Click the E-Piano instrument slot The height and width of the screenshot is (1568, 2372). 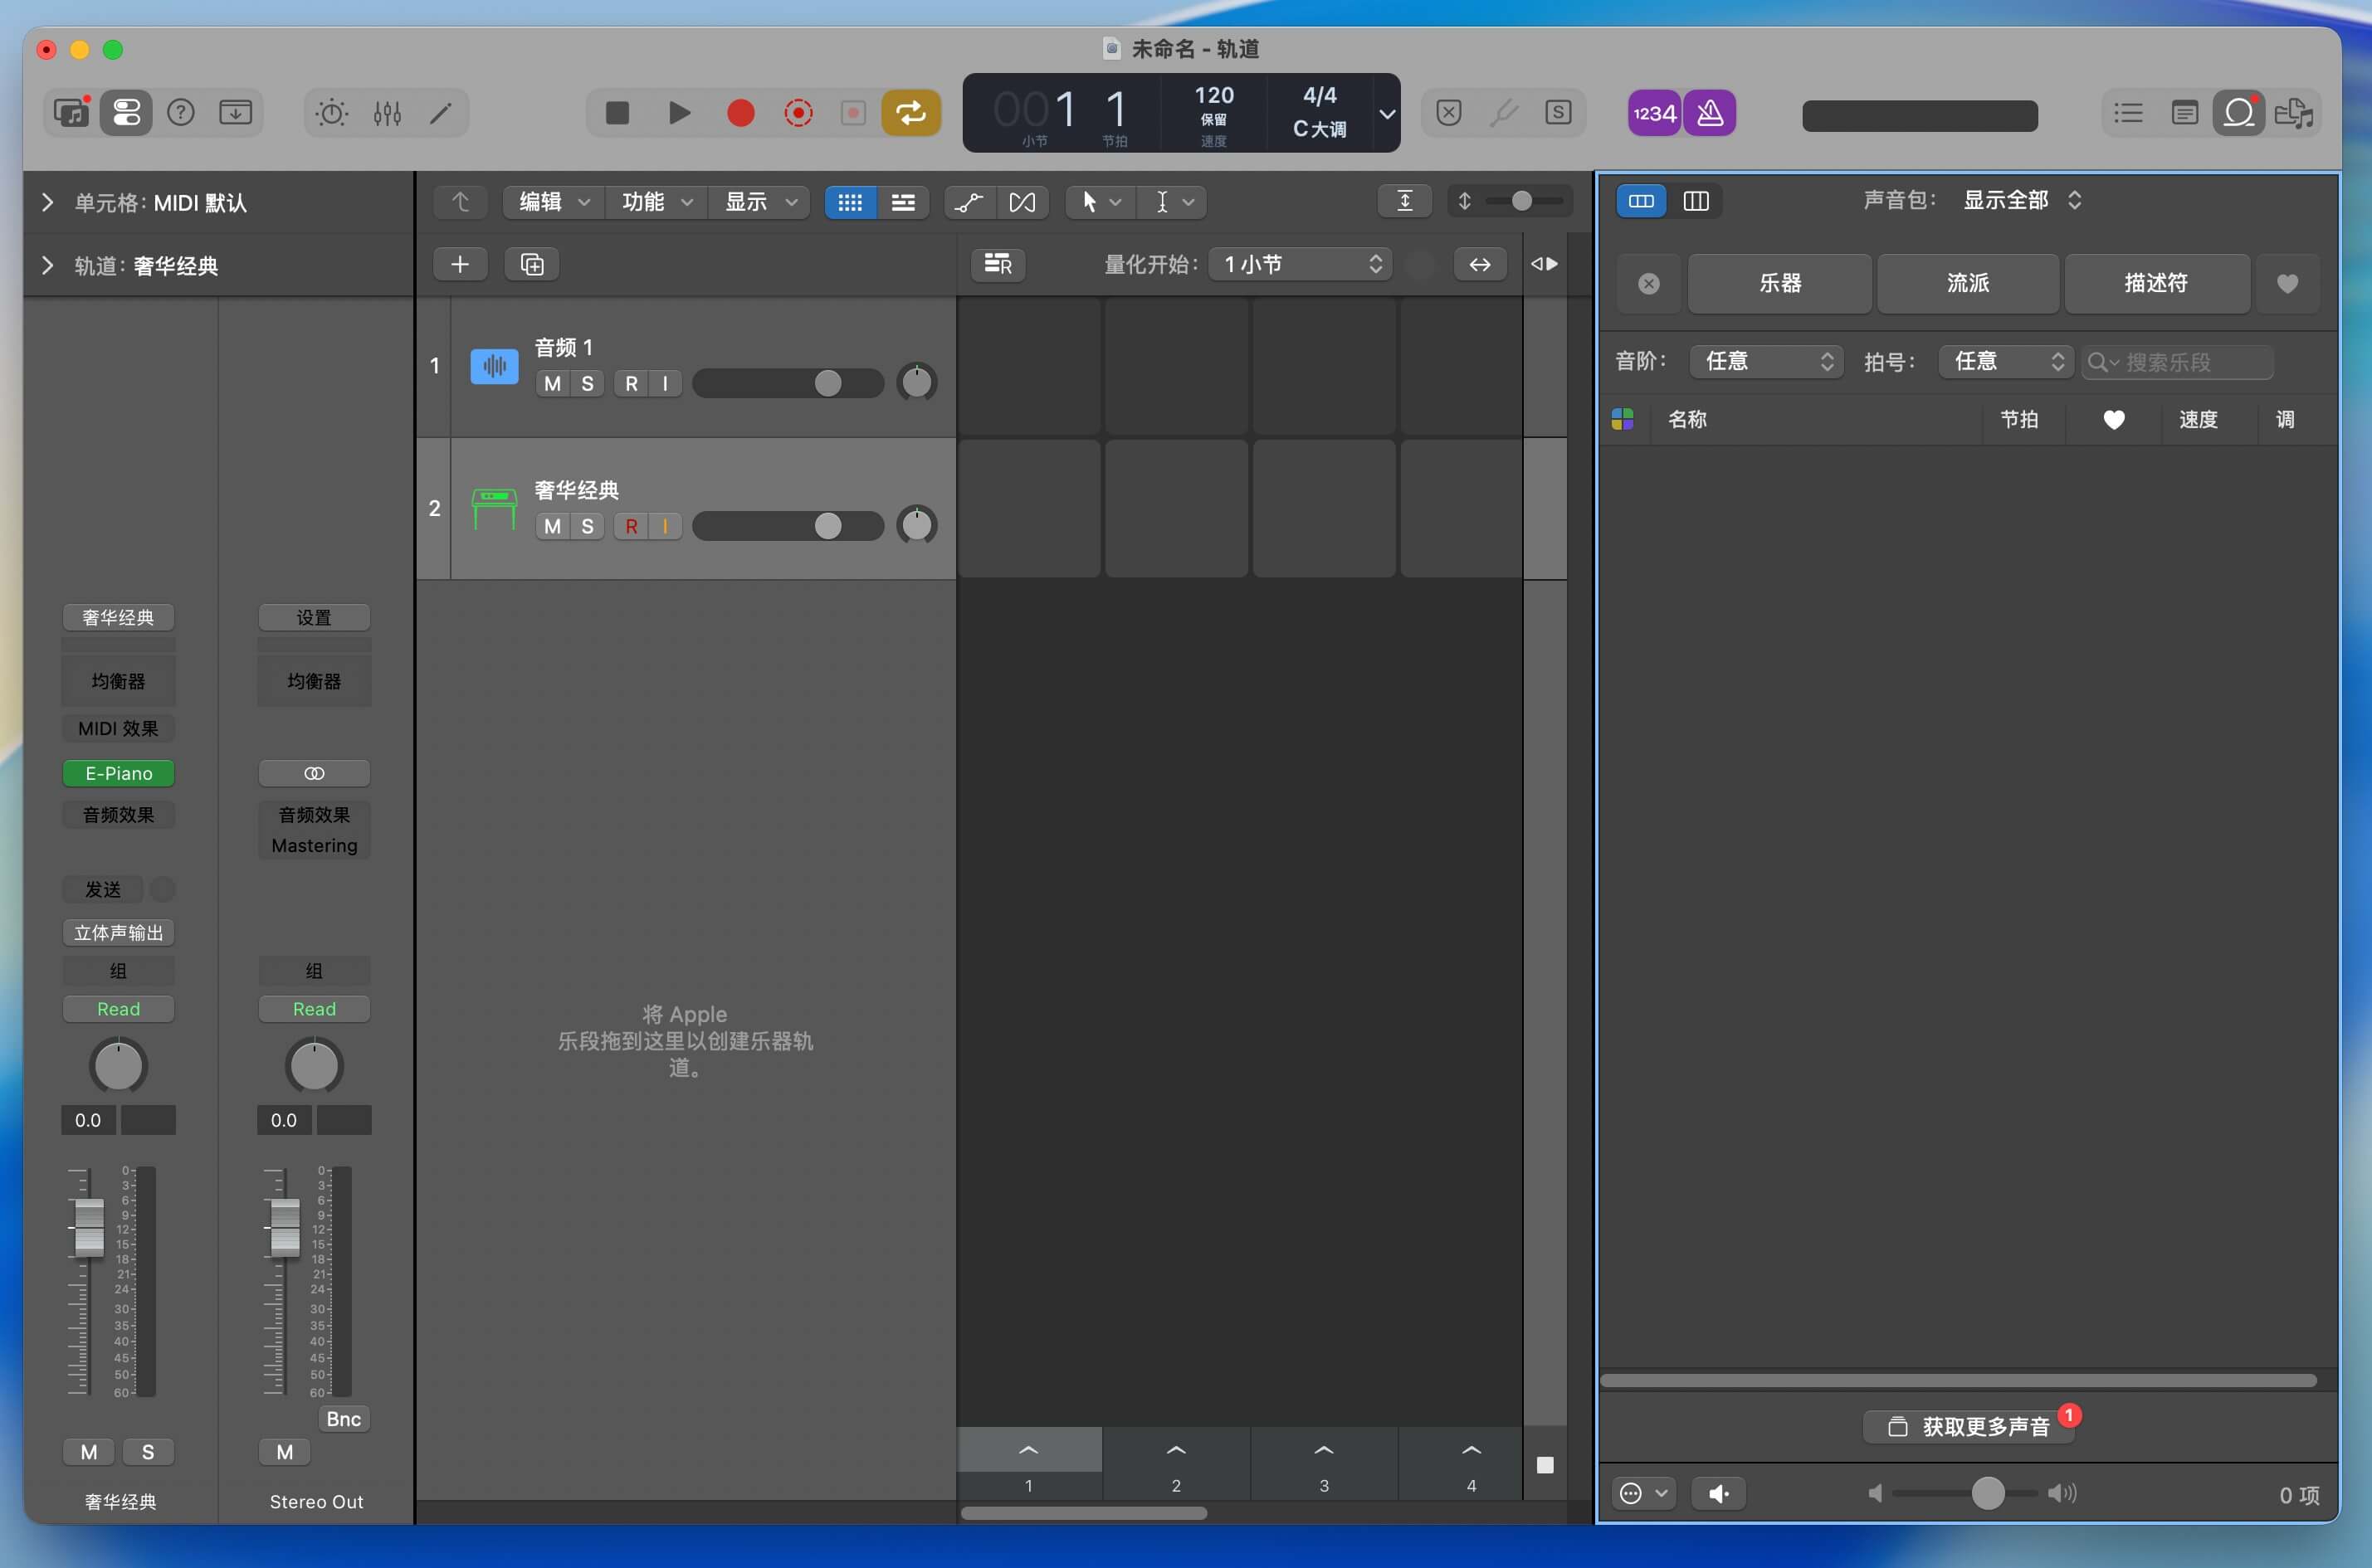[118, 773]
